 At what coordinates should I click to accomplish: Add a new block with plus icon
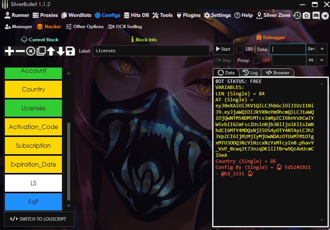click(x=9, y=51)
